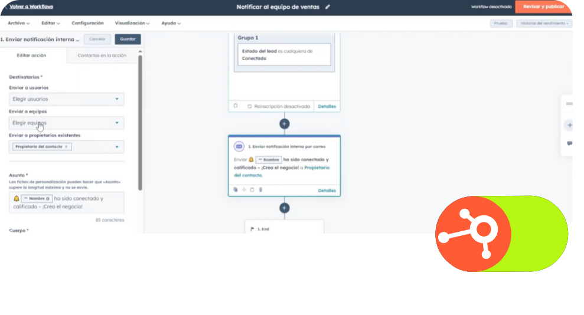The image size is (584, 315).
Task: Delete the notification action with trash icon
Action: pos(261,190)
